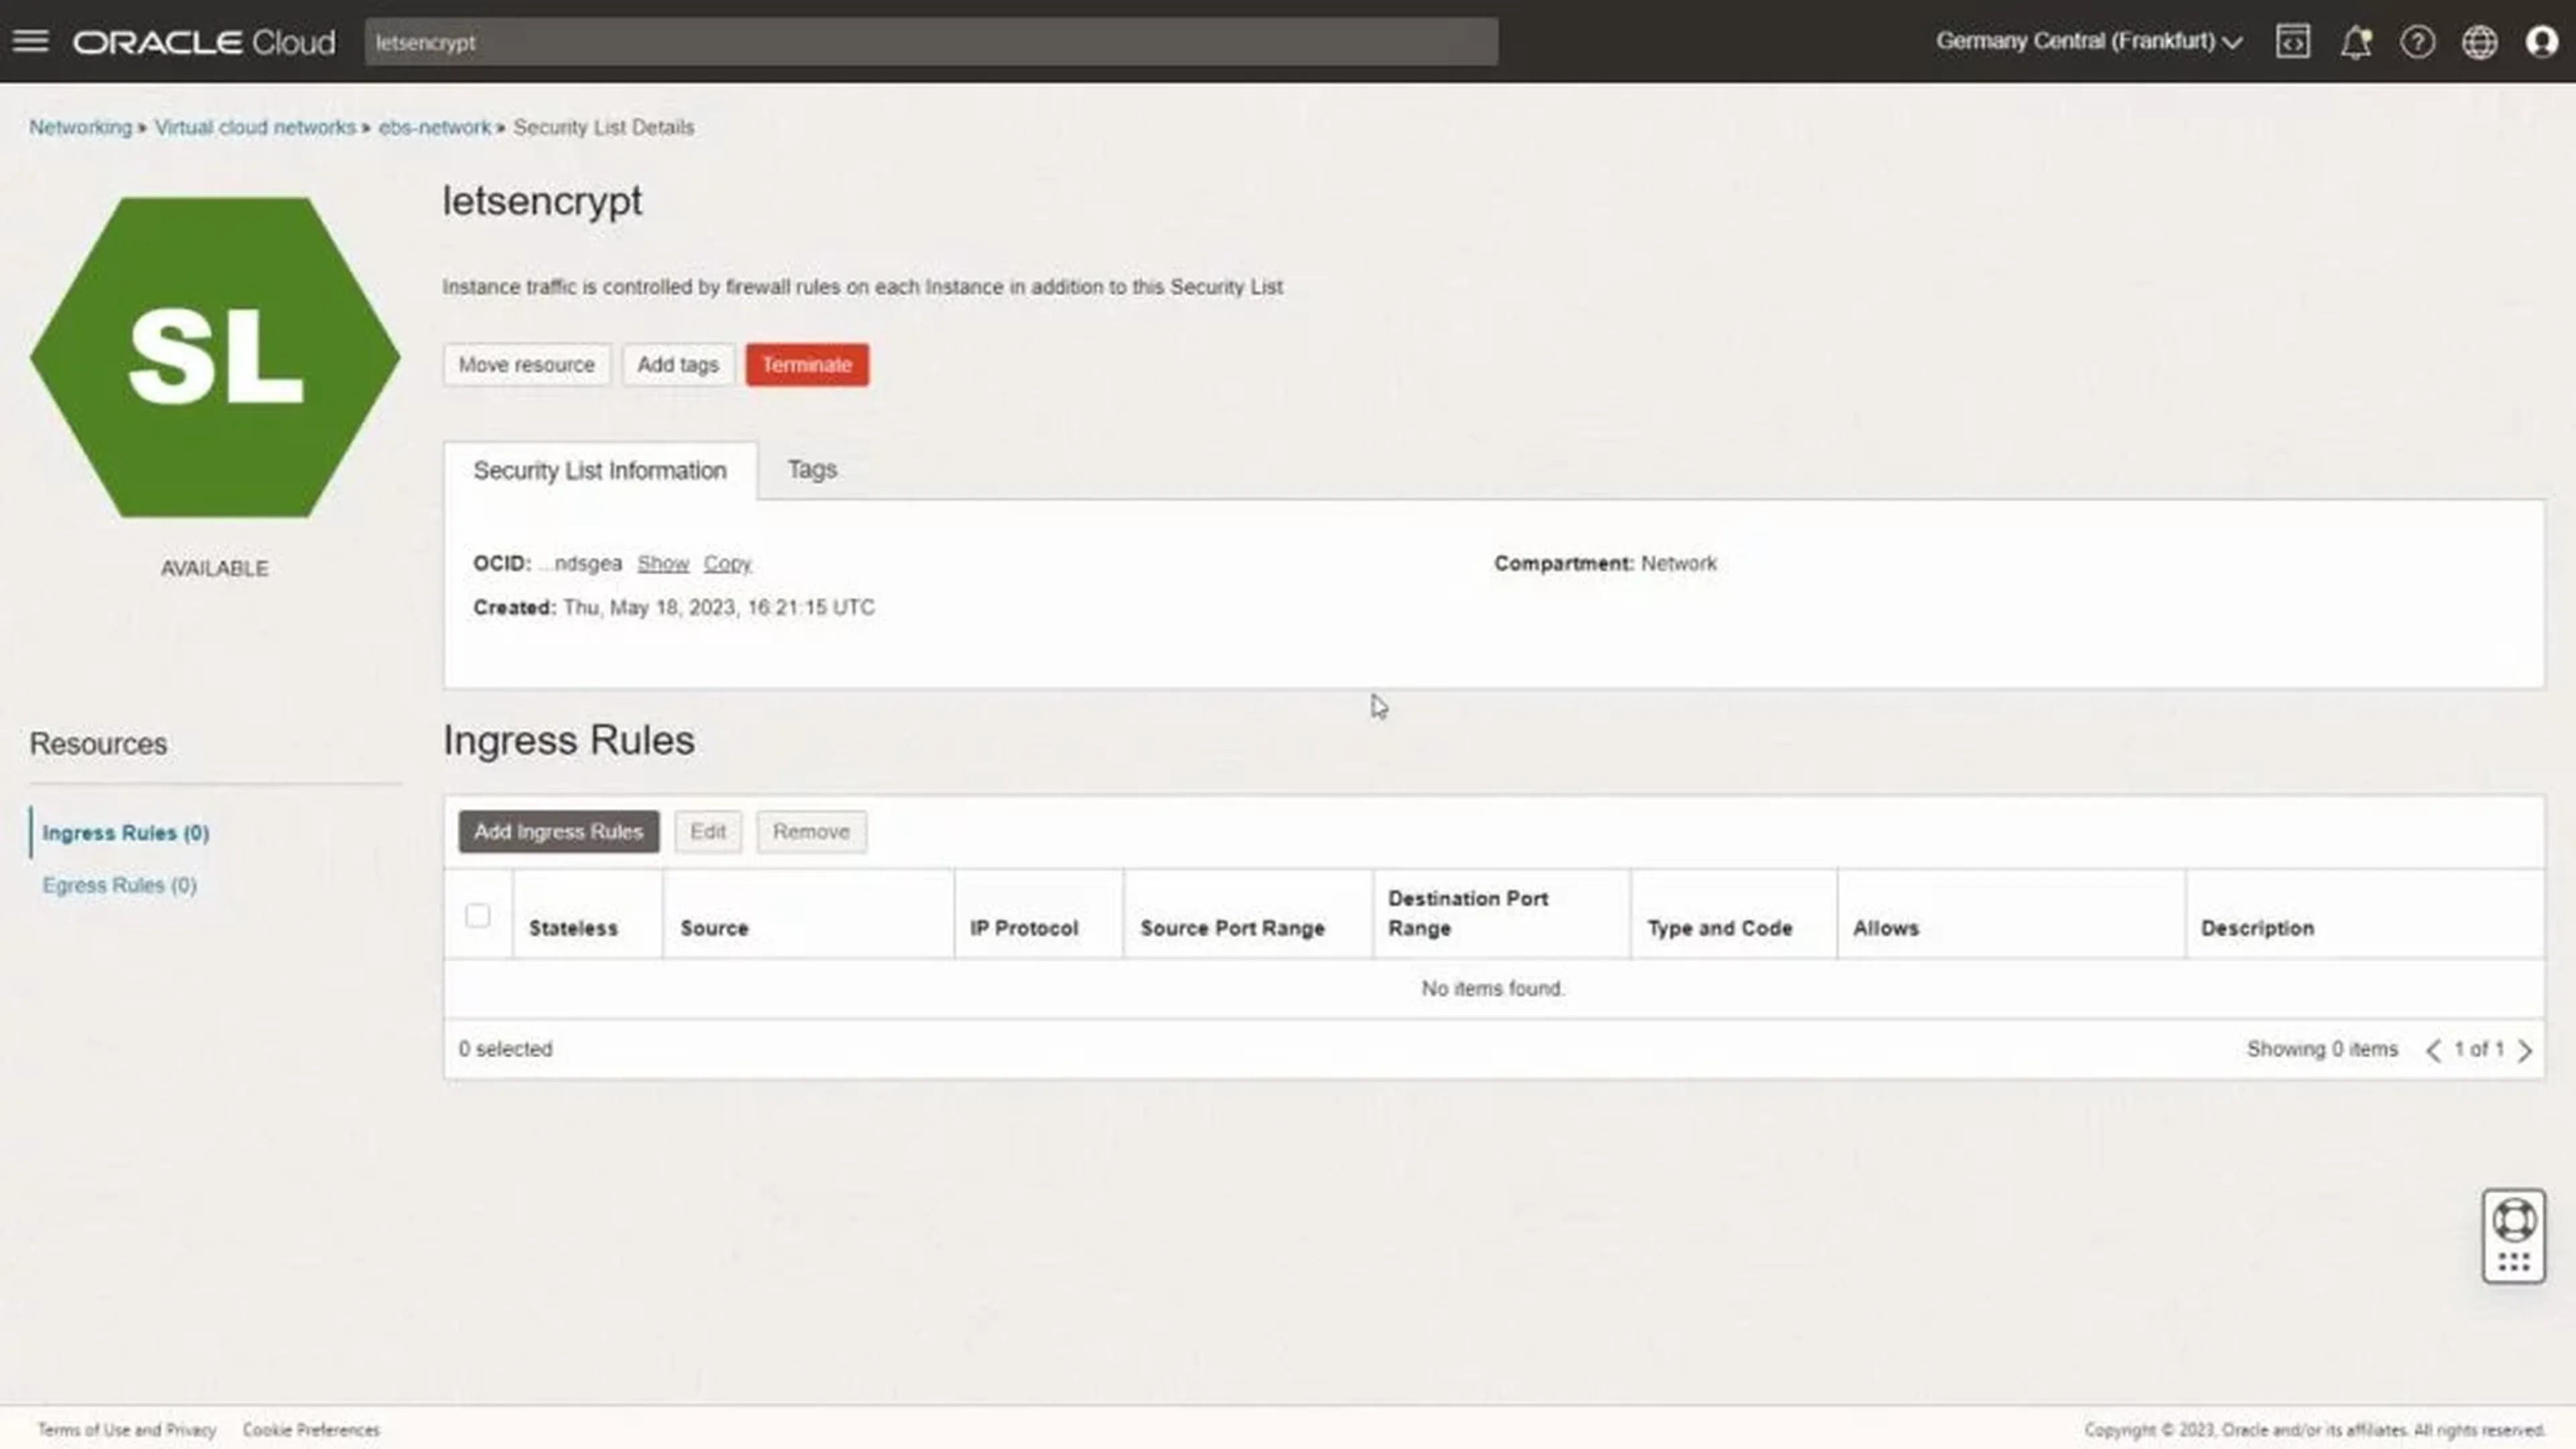This screenshot has height=1449, width=2576.
Task: Switch to the Tags tab
Action: 812,470
